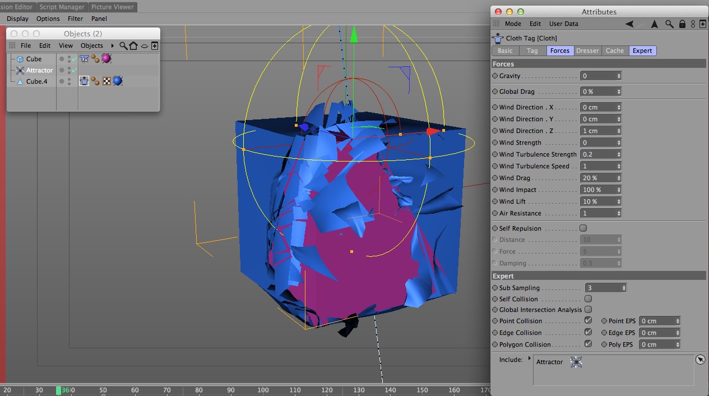This screenshot has height=396, width=709.
Task: Open the Objects menu in Objects panel
Action: tap(92, 45)
